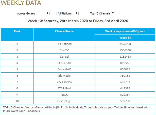
Task: Click the Week 13 date range title
Action: 78,21
